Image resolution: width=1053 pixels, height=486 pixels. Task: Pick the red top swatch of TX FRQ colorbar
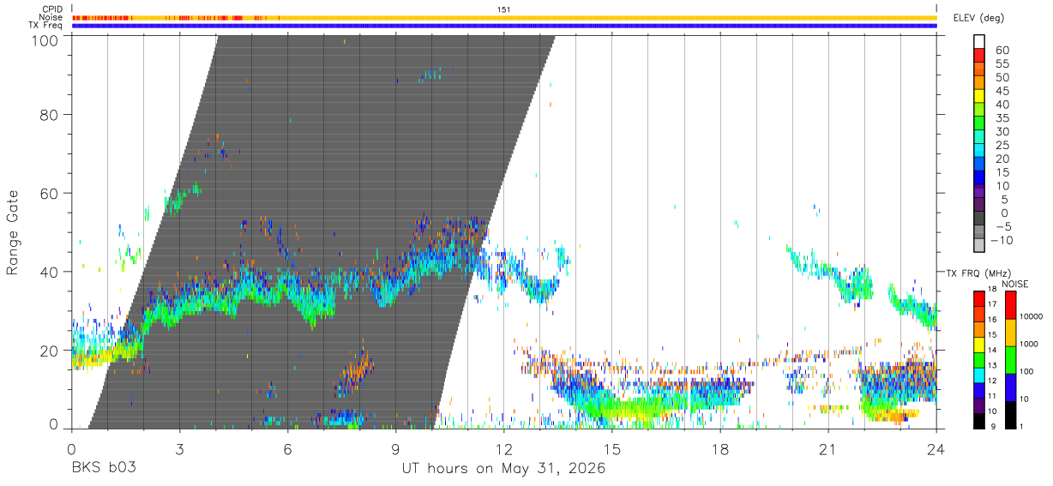click(979, 298)
